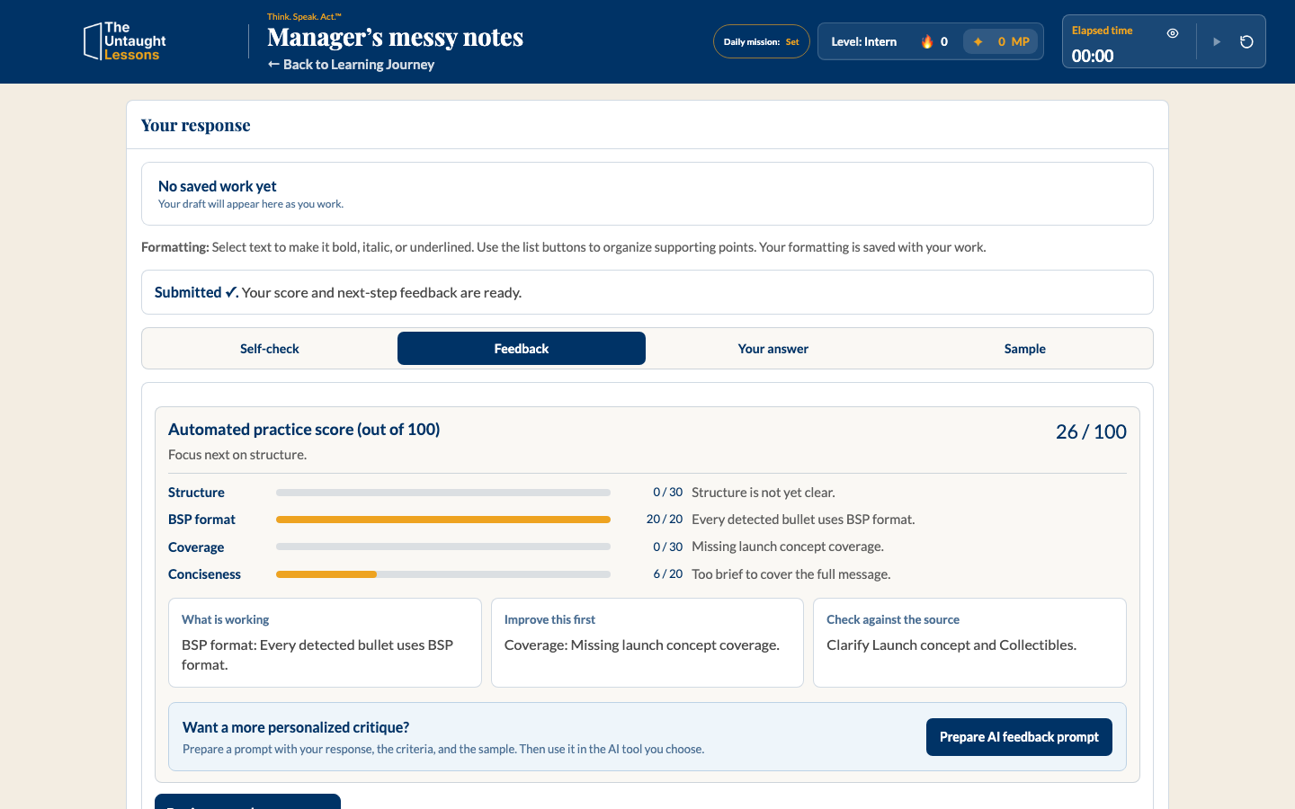Click Prepare AI feedback prompt

[1019, 737]
